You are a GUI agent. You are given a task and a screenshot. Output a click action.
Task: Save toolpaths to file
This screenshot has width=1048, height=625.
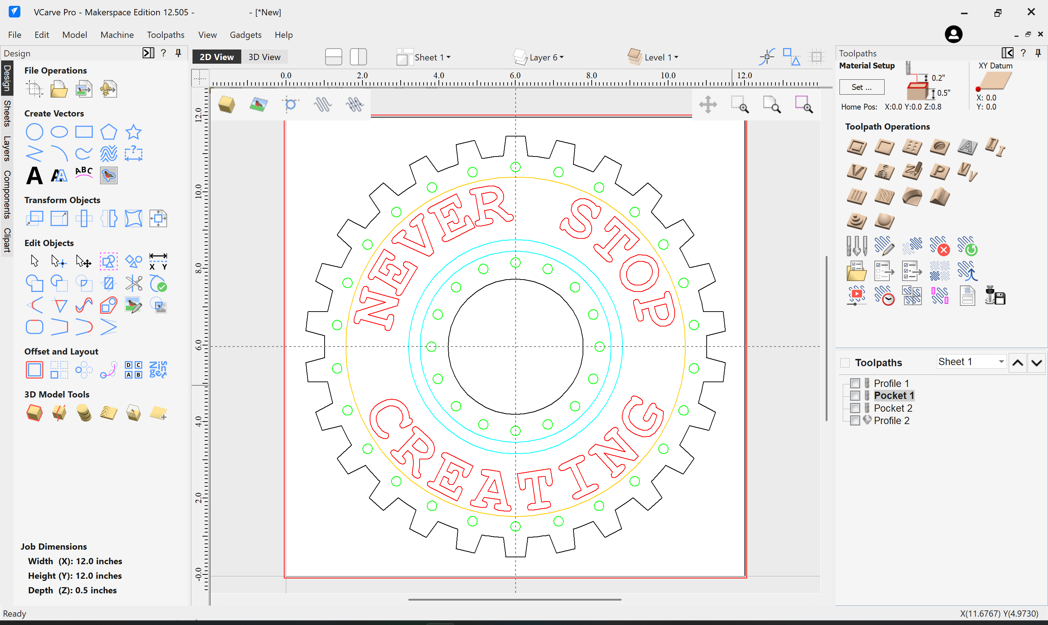coord(995,295)
